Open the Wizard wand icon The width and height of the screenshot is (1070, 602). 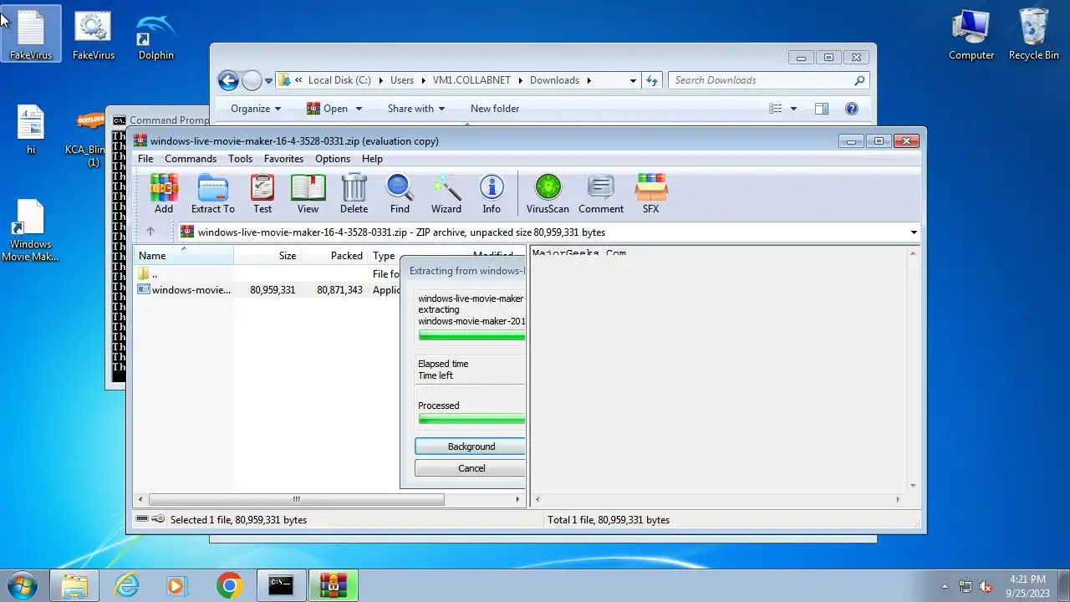pos(446,194)
